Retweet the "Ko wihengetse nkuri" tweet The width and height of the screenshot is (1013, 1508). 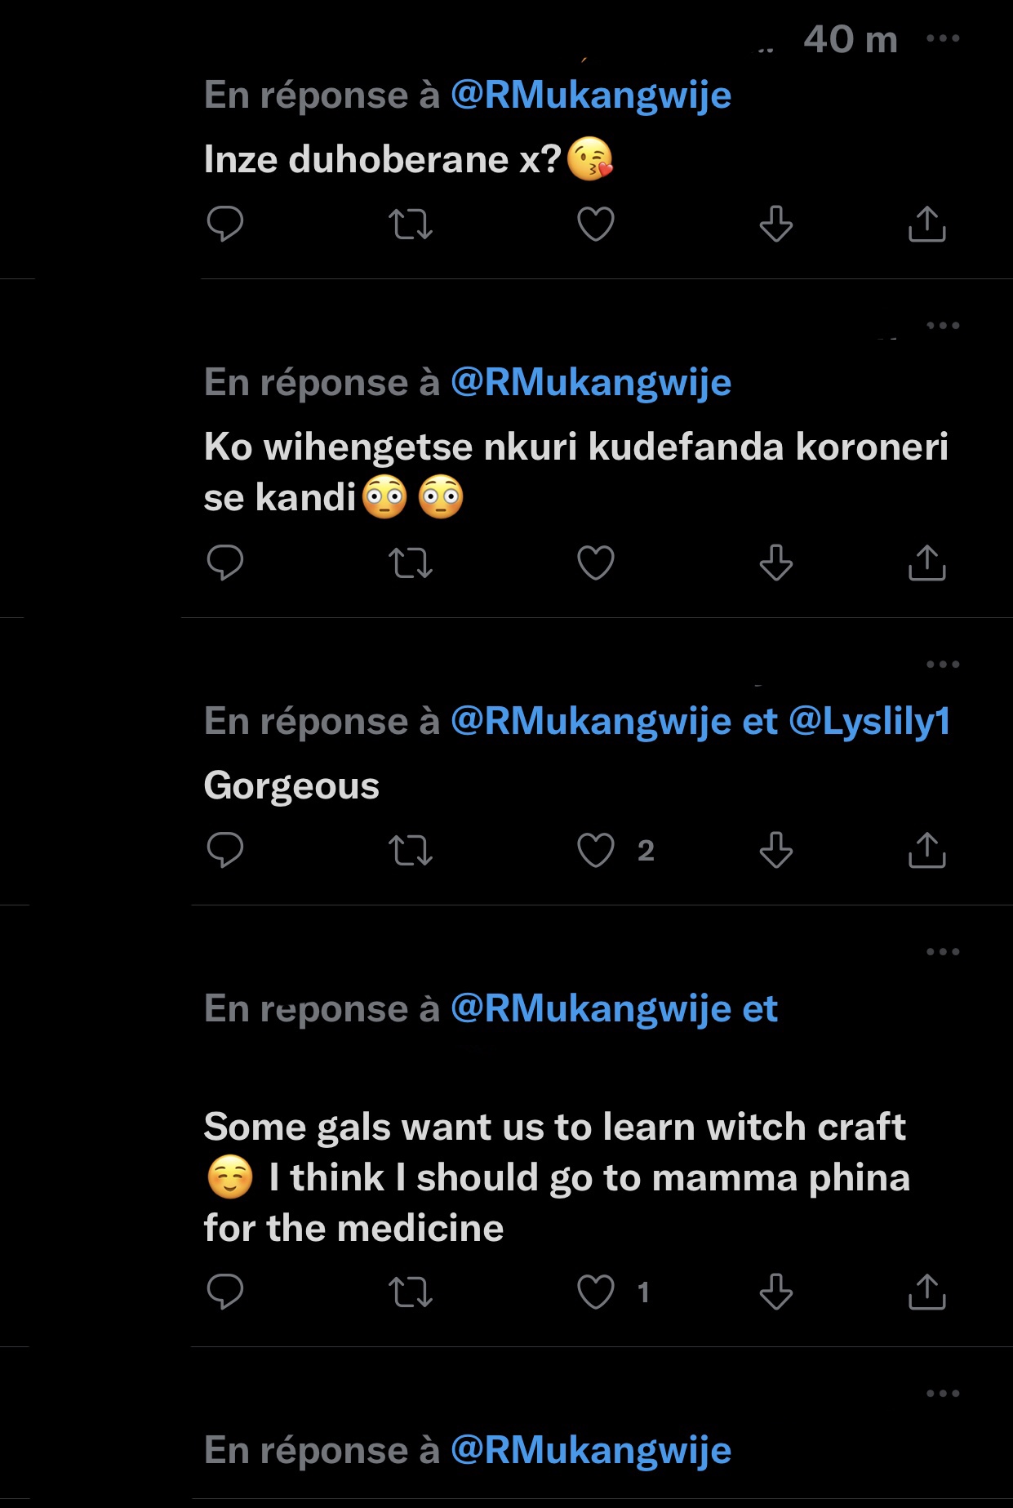411,563
